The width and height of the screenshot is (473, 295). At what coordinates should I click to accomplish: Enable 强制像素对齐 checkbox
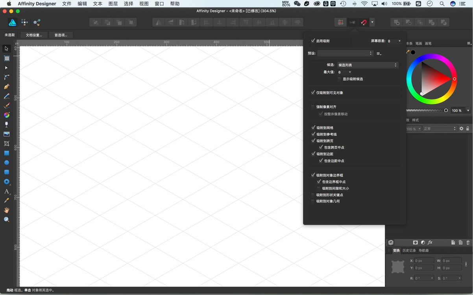pyautogui.click(x=313, y=107)
